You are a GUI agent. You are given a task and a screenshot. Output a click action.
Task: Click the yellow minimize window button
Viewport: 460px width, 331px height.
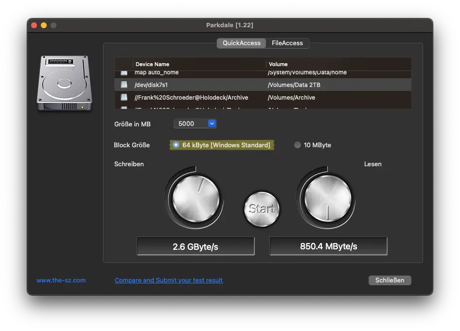pos(44,25)
